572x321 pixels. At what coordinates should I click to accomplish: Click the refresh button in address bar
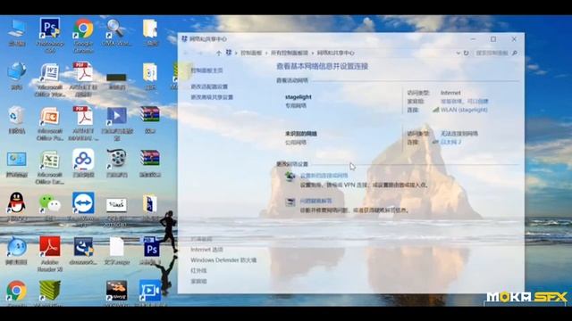466,53
